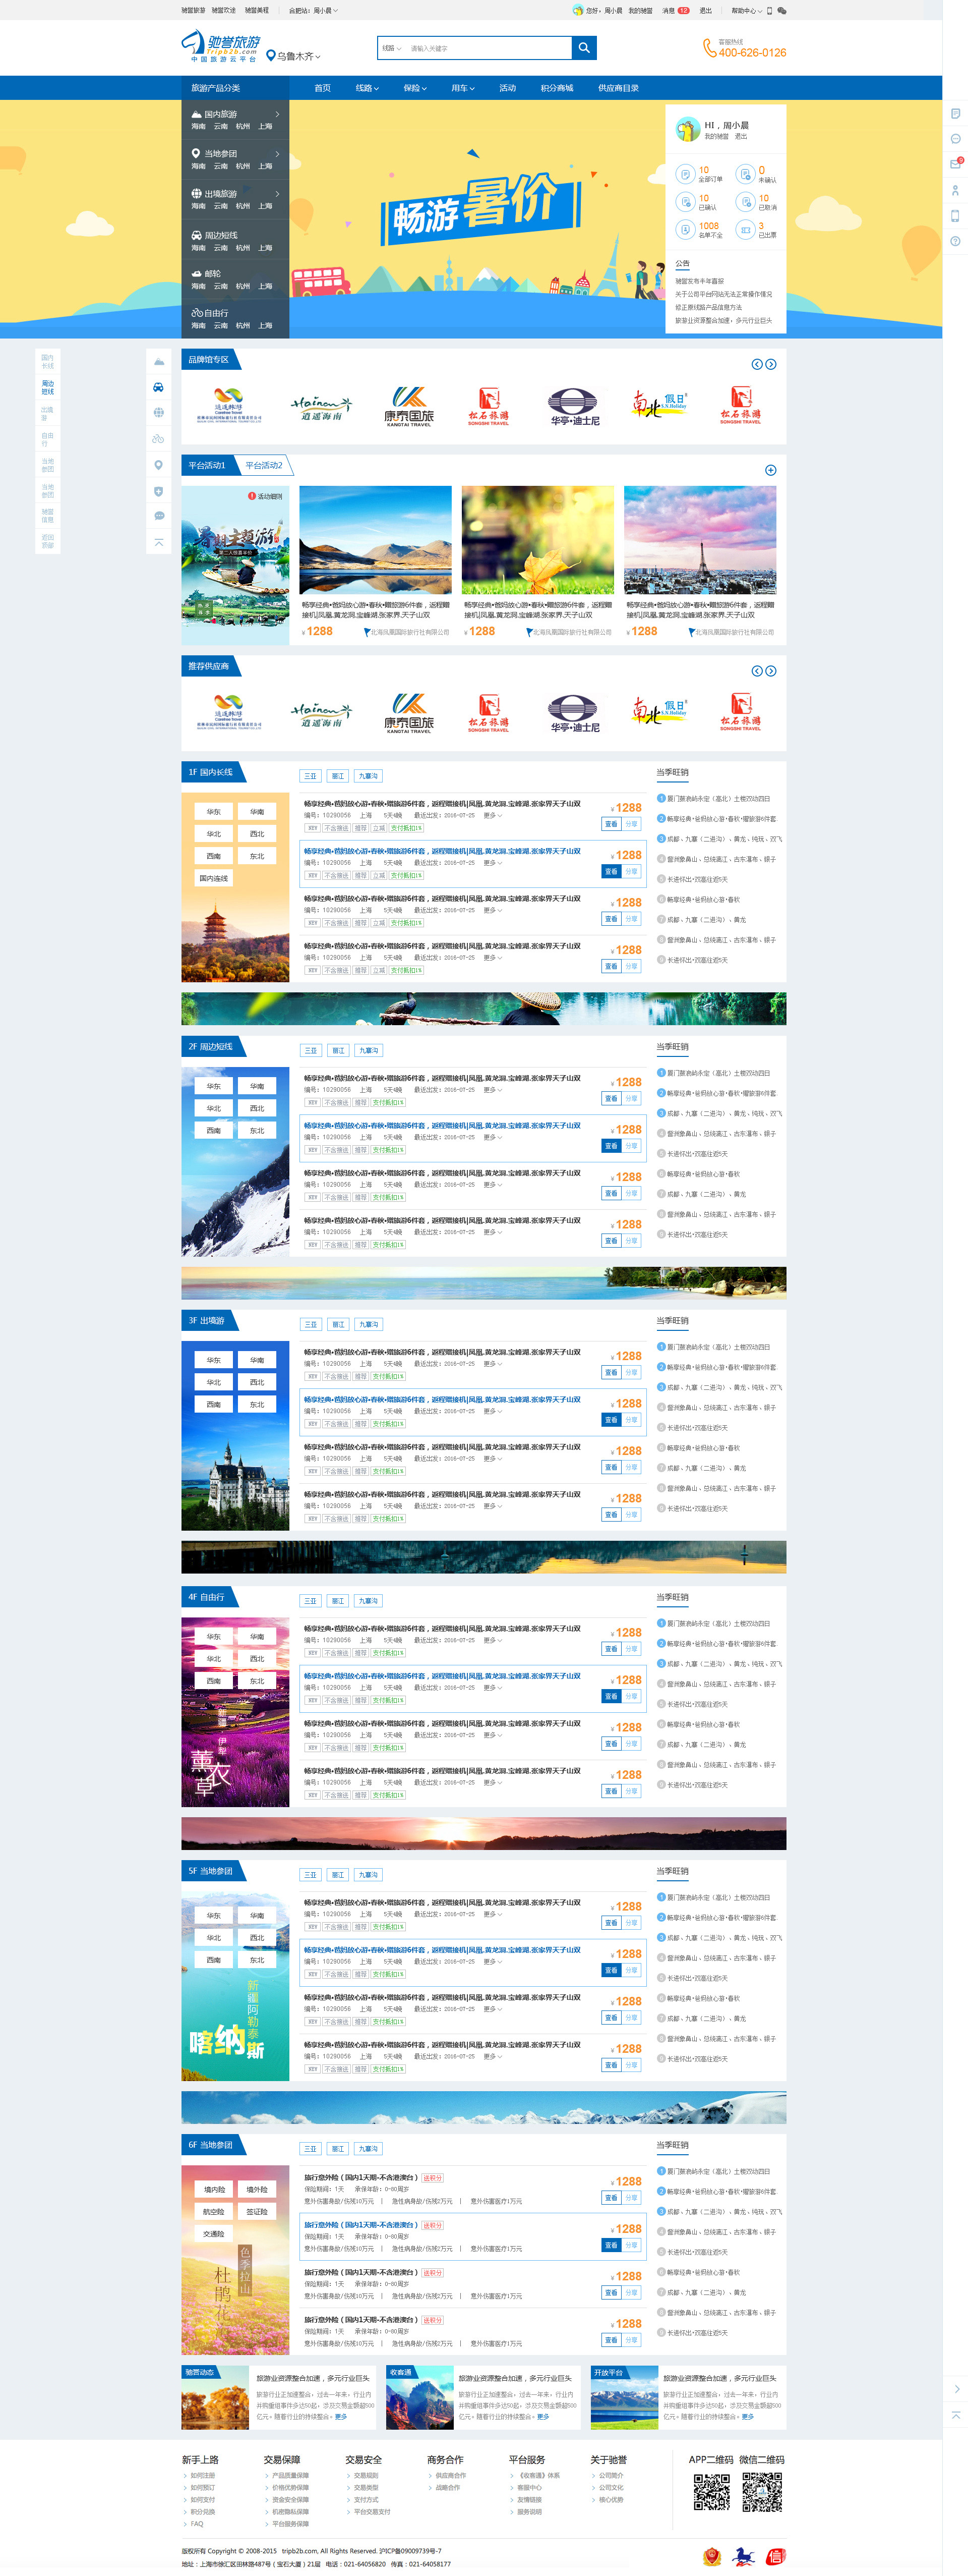This screenshot has height=2576, width=968.
Task: Click the globe icon in the floating sidebar
Action: click(x=159, y=412)
